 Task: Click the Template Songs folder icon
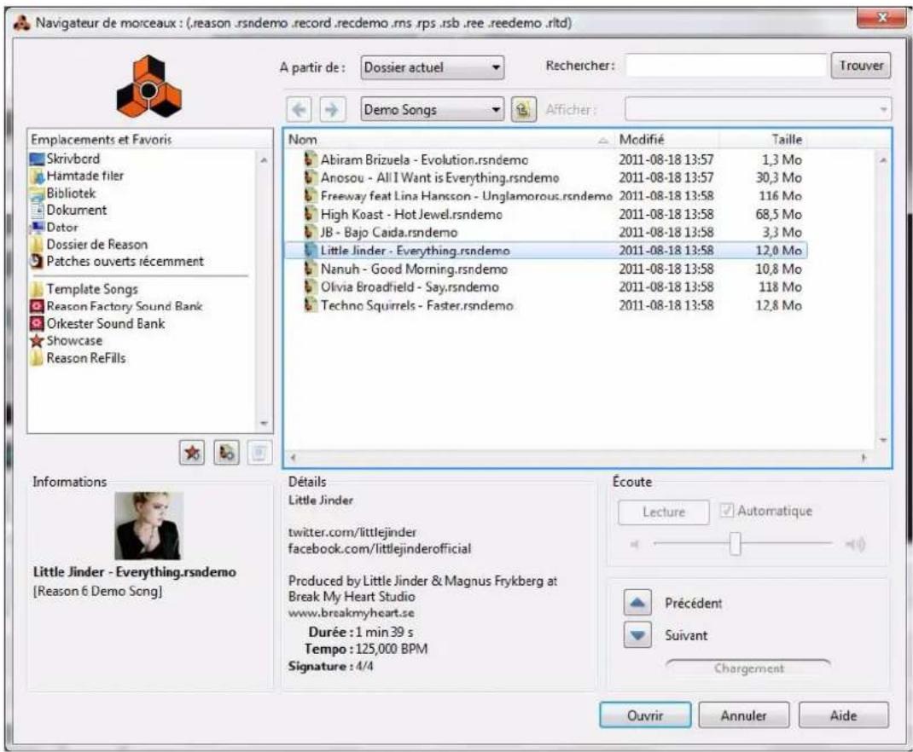[x=38, y=289]
